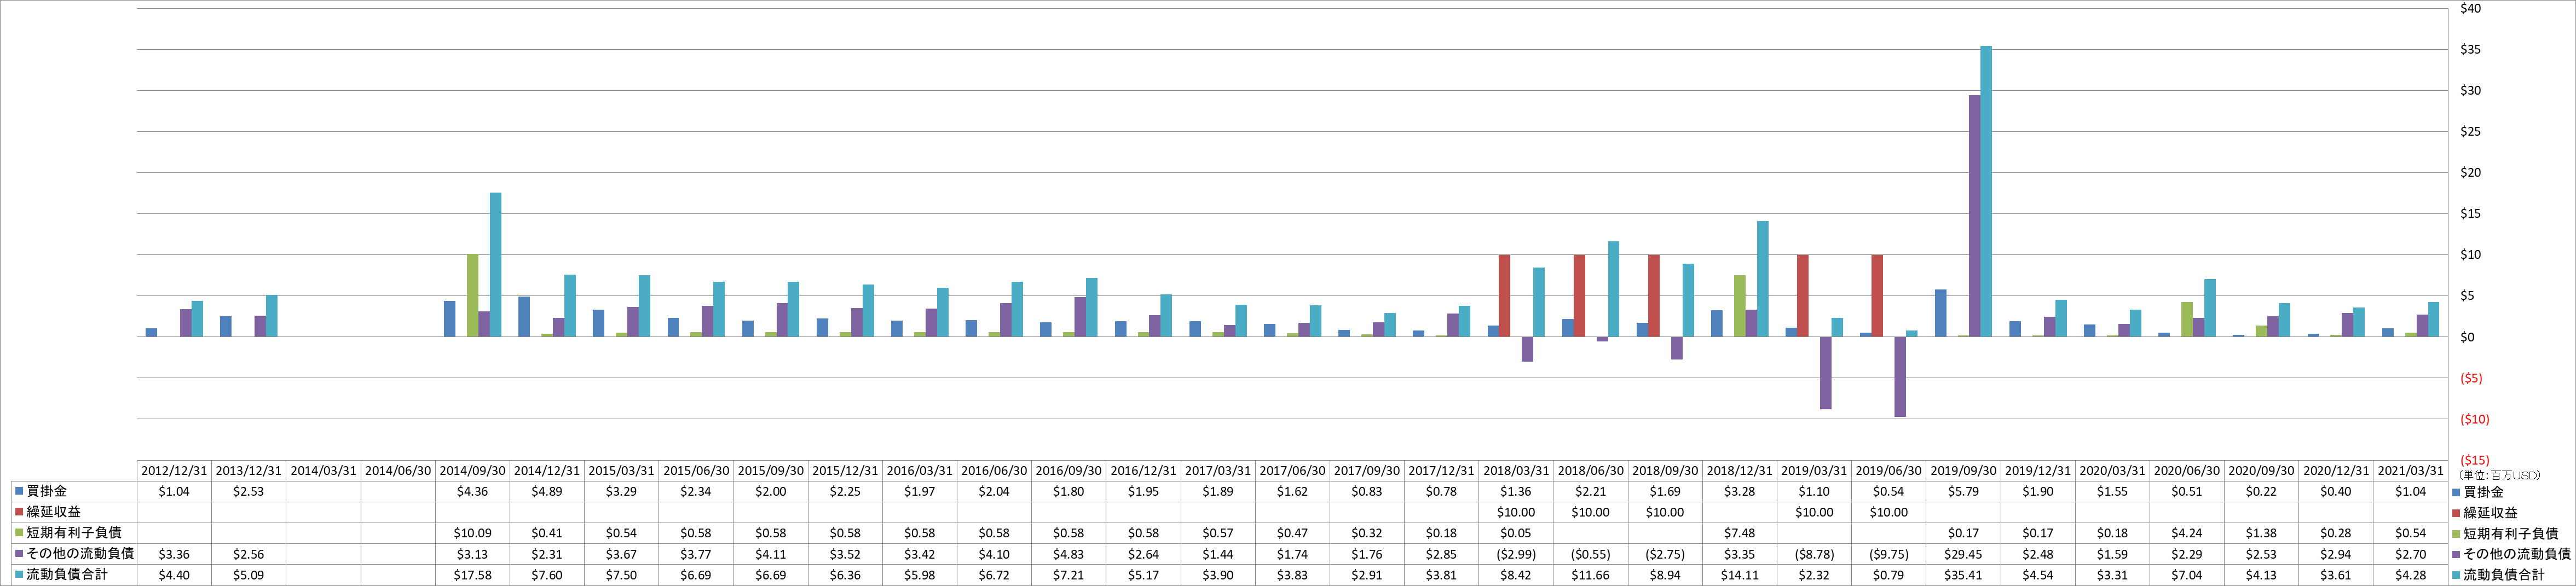Screen dimensions: 2576x586
Task: Click the 短期有利子負債 label in right-side legend
Action: [2510, 533]
